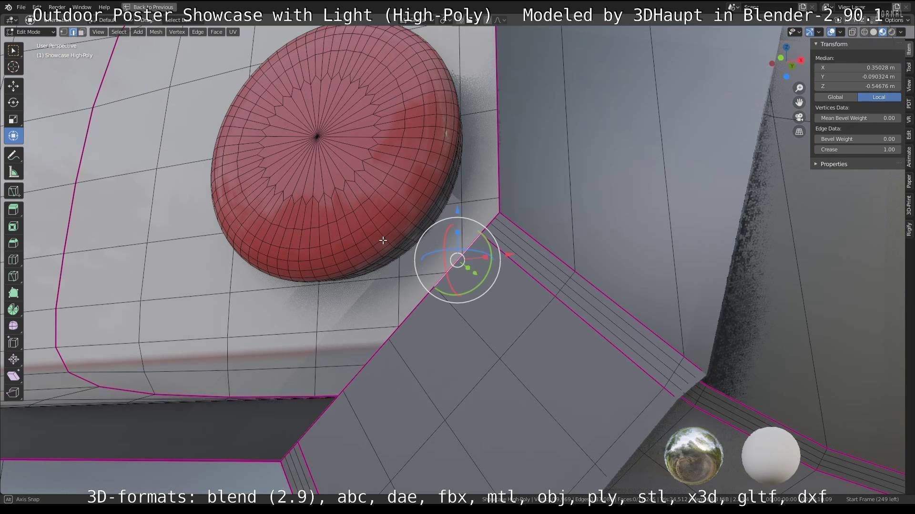Enable vertex select mode
This screenshot has width=915, height=514.
click(x=64, y=32)
